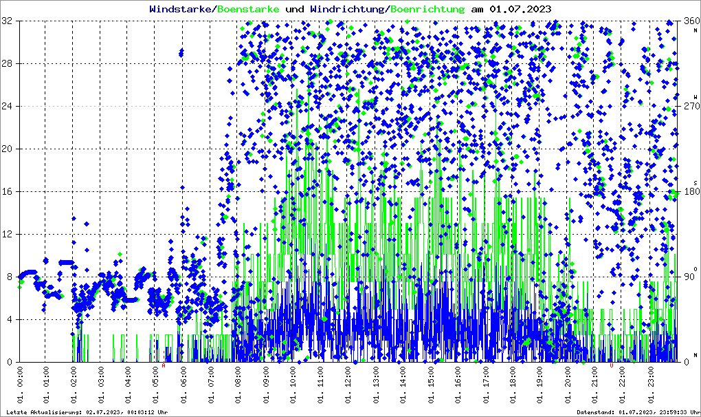Click the red 'A' marker on the time axis
Image resolution: width=701 pixels, height=417 pixels.
pyautogui.click(x=164, y=365)
